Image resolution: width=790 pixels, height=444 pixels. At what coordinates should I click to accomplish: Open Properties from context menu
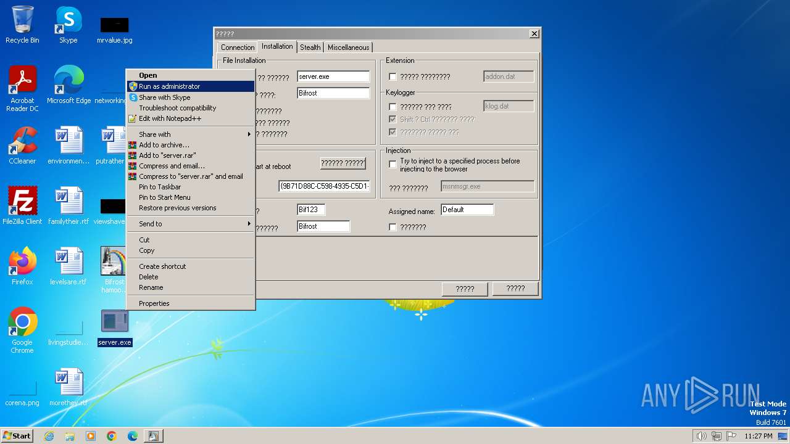pyautogui.click(x=191, y=303)
